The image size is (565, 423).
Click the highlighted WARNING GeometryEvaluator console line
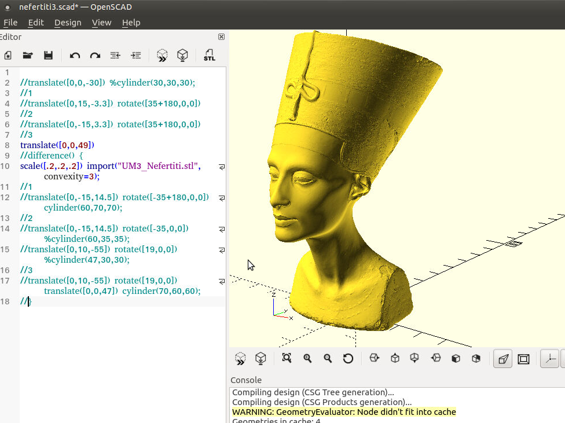344,412
